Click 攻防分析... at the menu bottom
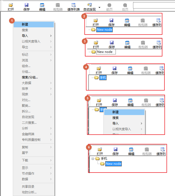The image size is (175, 196). 29,192
